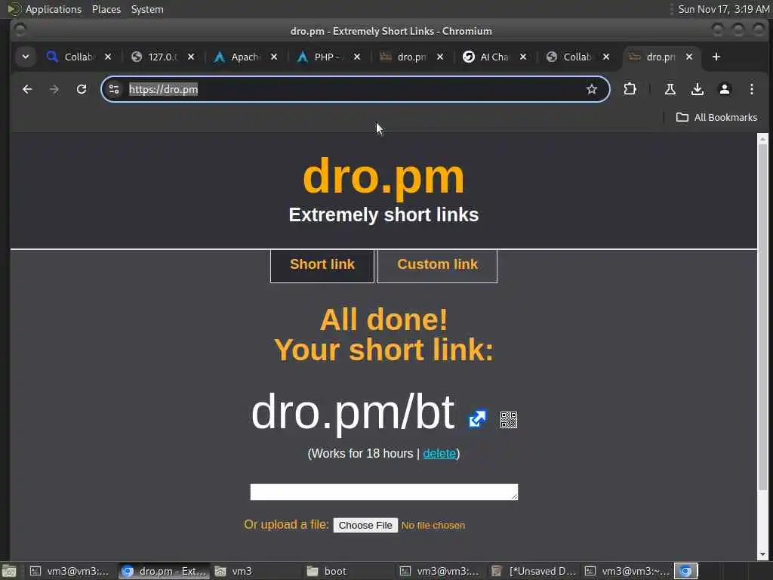Open the Places menu
This screenshot has height=580, width=773.
[x=106, y=9]
